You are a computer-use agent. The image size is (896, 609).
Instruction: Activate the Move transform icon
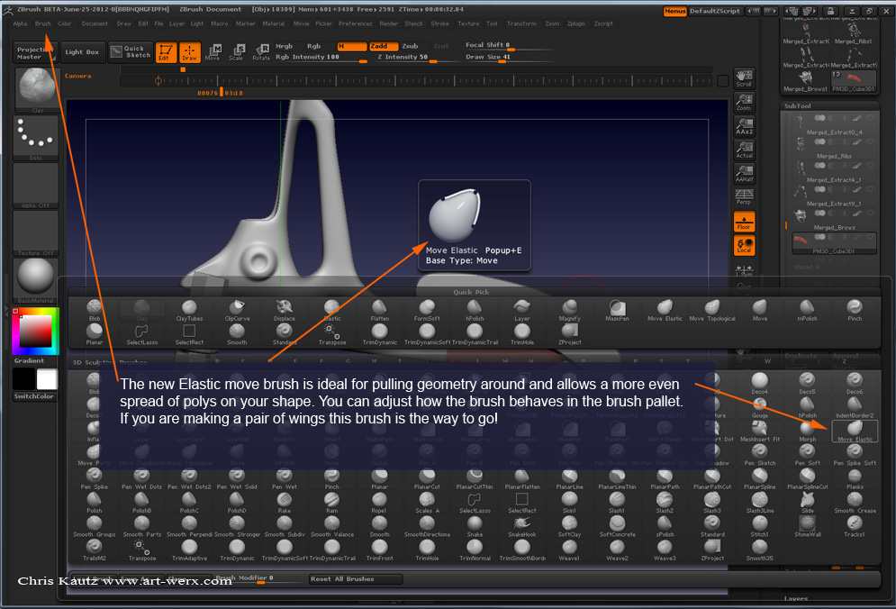tap(213, 52)
